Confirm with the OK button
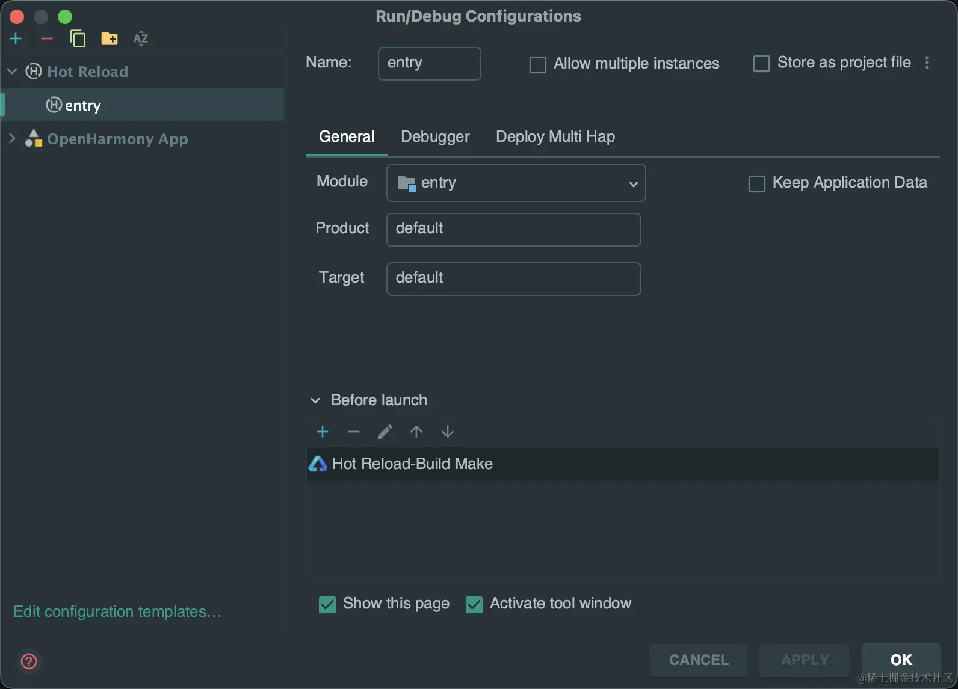This screenshot has height=689, width=958. pyautogui.click(x=901, y=660)
